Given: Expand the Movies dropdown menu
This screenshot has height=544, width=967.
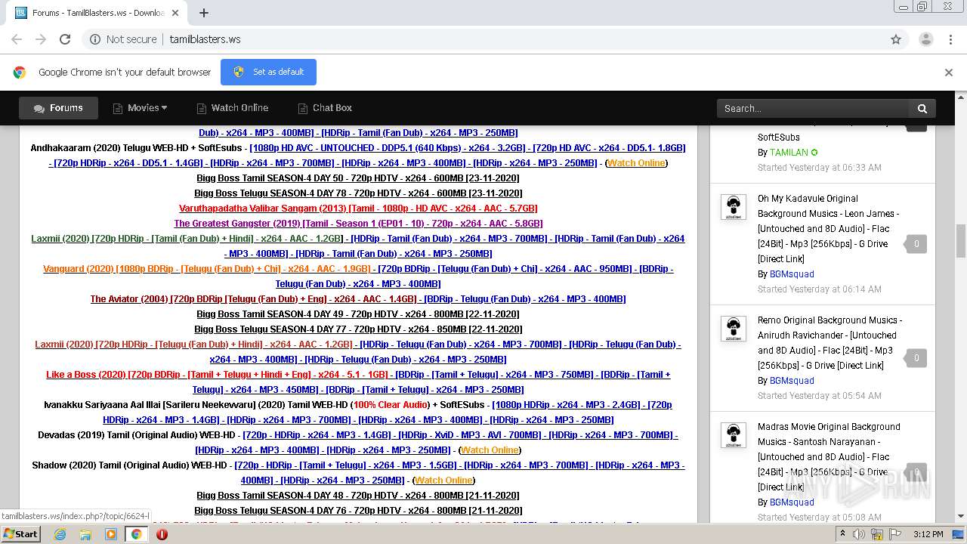Looking at the screenshot, I should tap(140, 108).
